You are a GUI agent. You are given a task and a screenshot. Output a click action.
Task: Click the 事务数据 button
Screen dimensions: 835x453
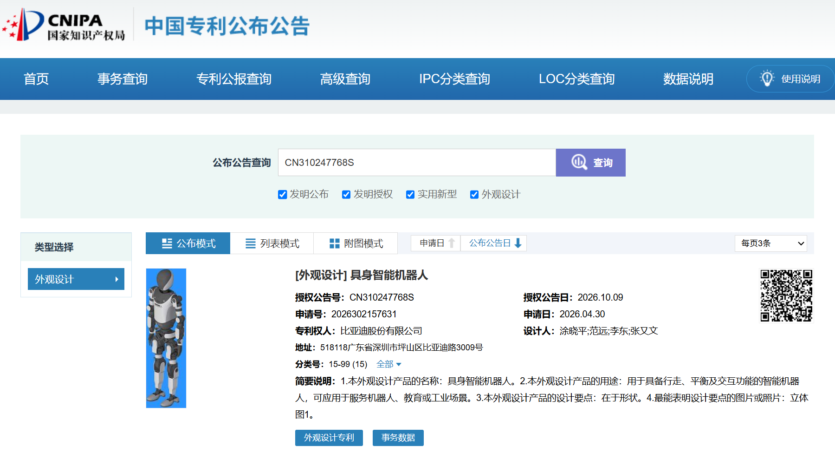point(398,438)
